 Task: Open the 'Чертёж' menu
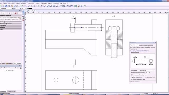click(18, 3)
